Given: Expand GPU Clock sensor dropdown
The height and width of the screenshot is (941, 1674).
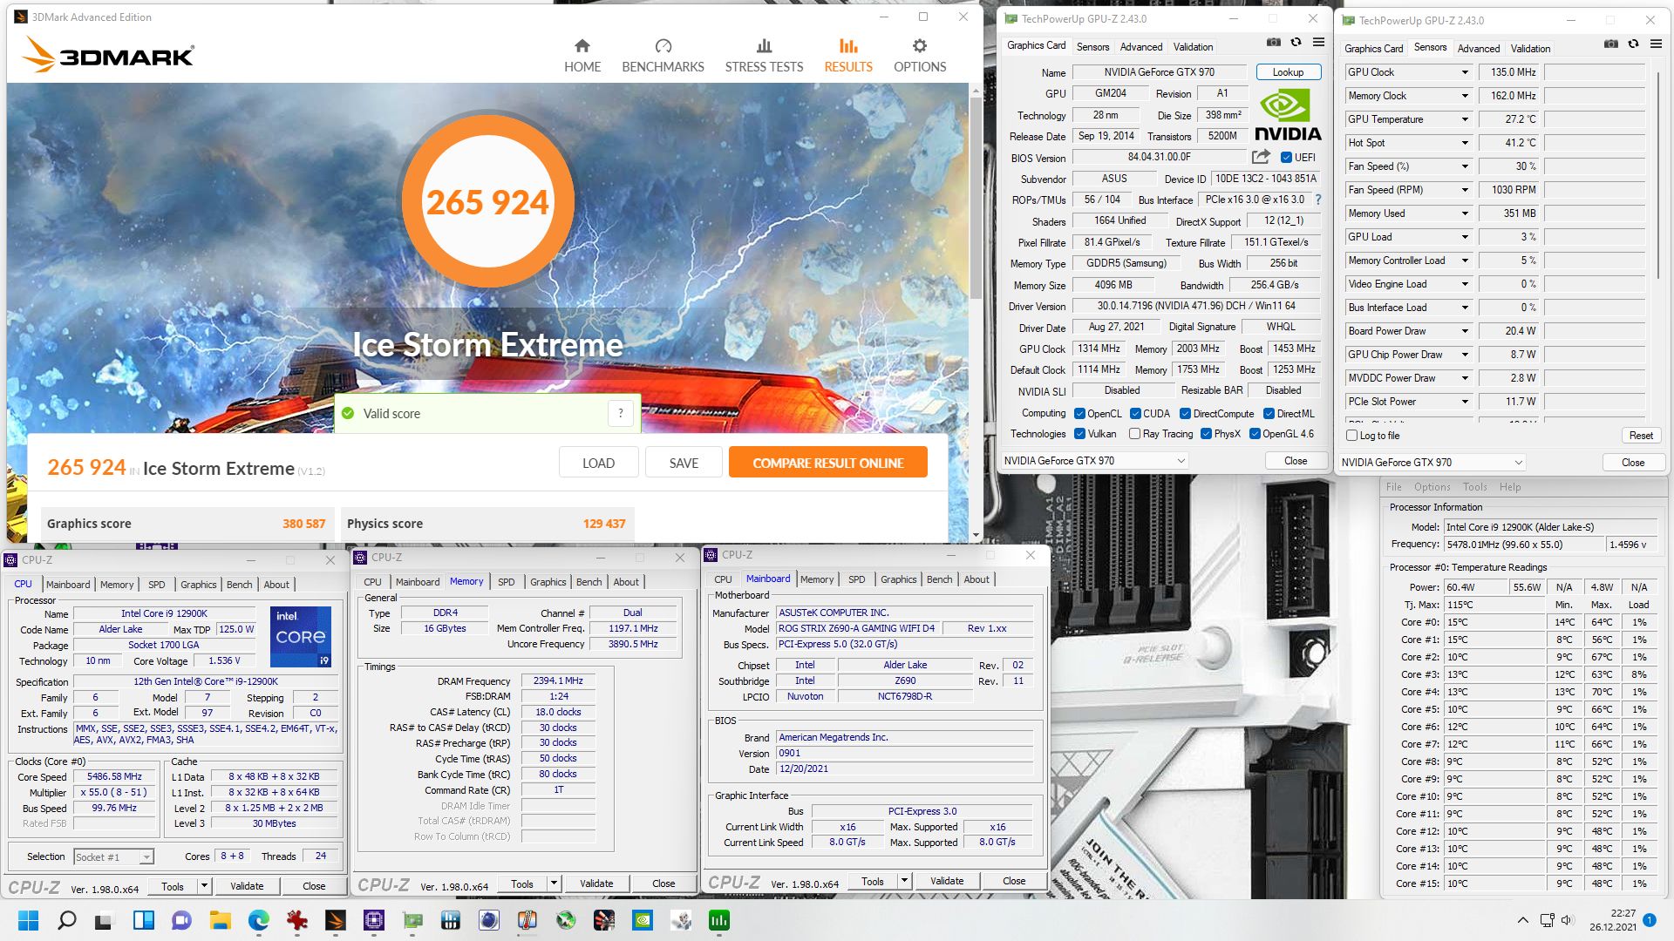Looking at the screenshot, I should coord(1465,72).
